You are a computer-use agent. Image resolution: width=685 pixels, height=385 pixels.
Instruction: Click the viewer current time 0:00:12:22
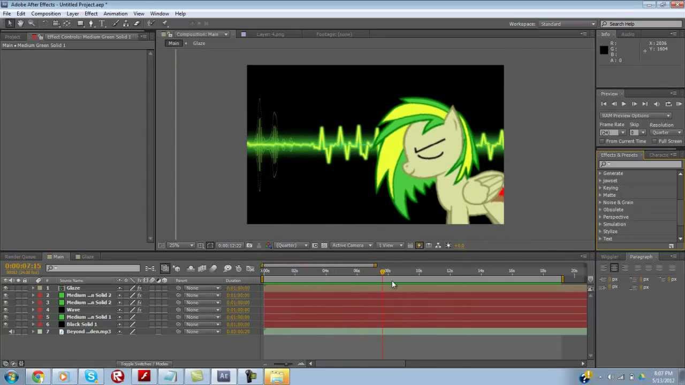(230, 245)
